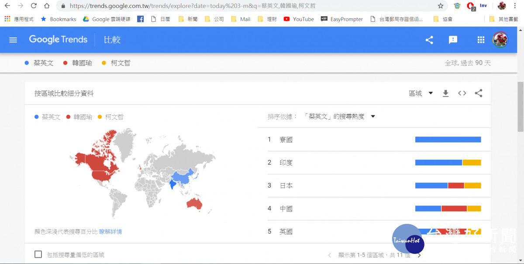Expand the 區域 resolution dropdown

tap(421, 93)
